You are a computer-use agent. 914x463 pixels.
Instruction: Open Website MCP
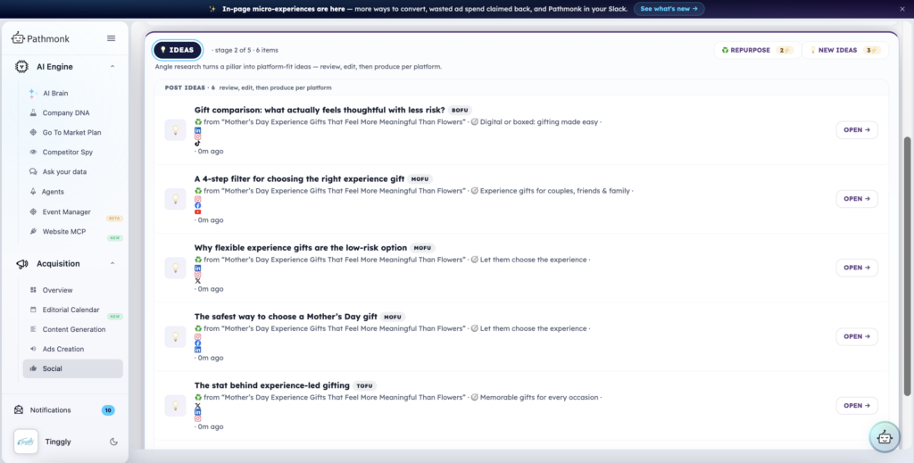click(x=64, y=231)
